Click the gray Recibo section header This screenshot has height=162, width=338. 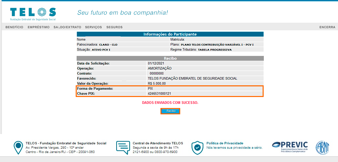click(x=170, y=58)
